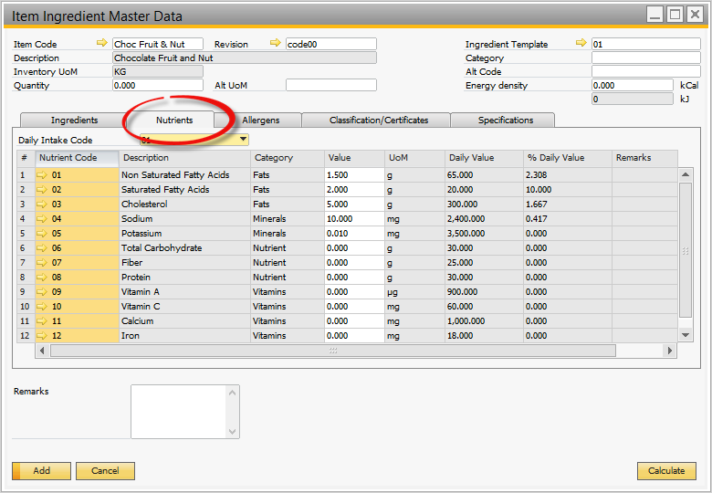Screen dimensions: 712x493
Task: Click the Value cell for Iron
Action: (x=355, y=336)
